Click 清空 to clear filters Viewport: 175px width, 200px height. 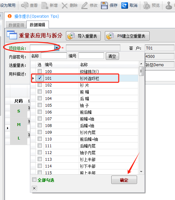112,56
